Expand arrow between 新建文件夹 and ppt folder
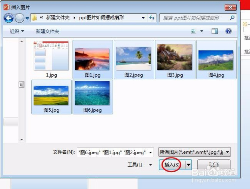Viewport: 250px width, 189px height. coord(74,18)
